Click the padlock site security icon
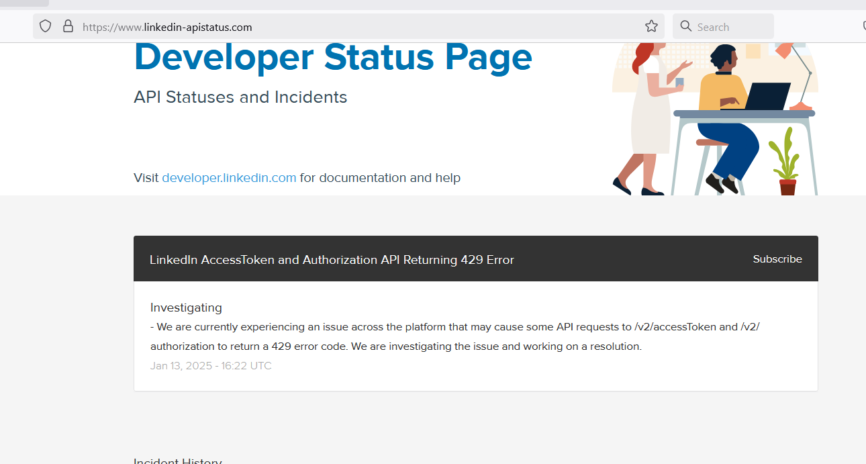Image resolution: width=866 pixels, height=464 pixels. pyautogui.click(x=68, y=26)
